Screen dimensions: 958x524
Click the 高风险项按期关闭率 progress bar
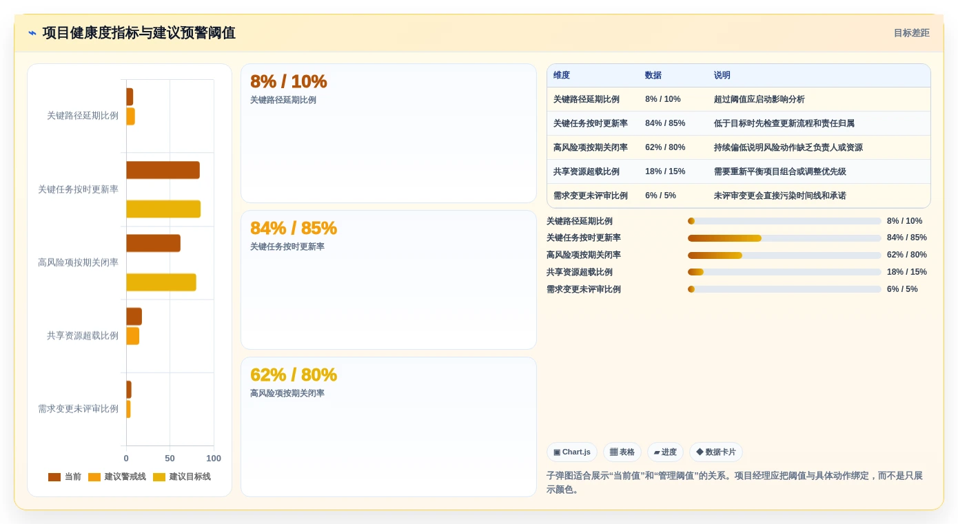pos(784,255)
